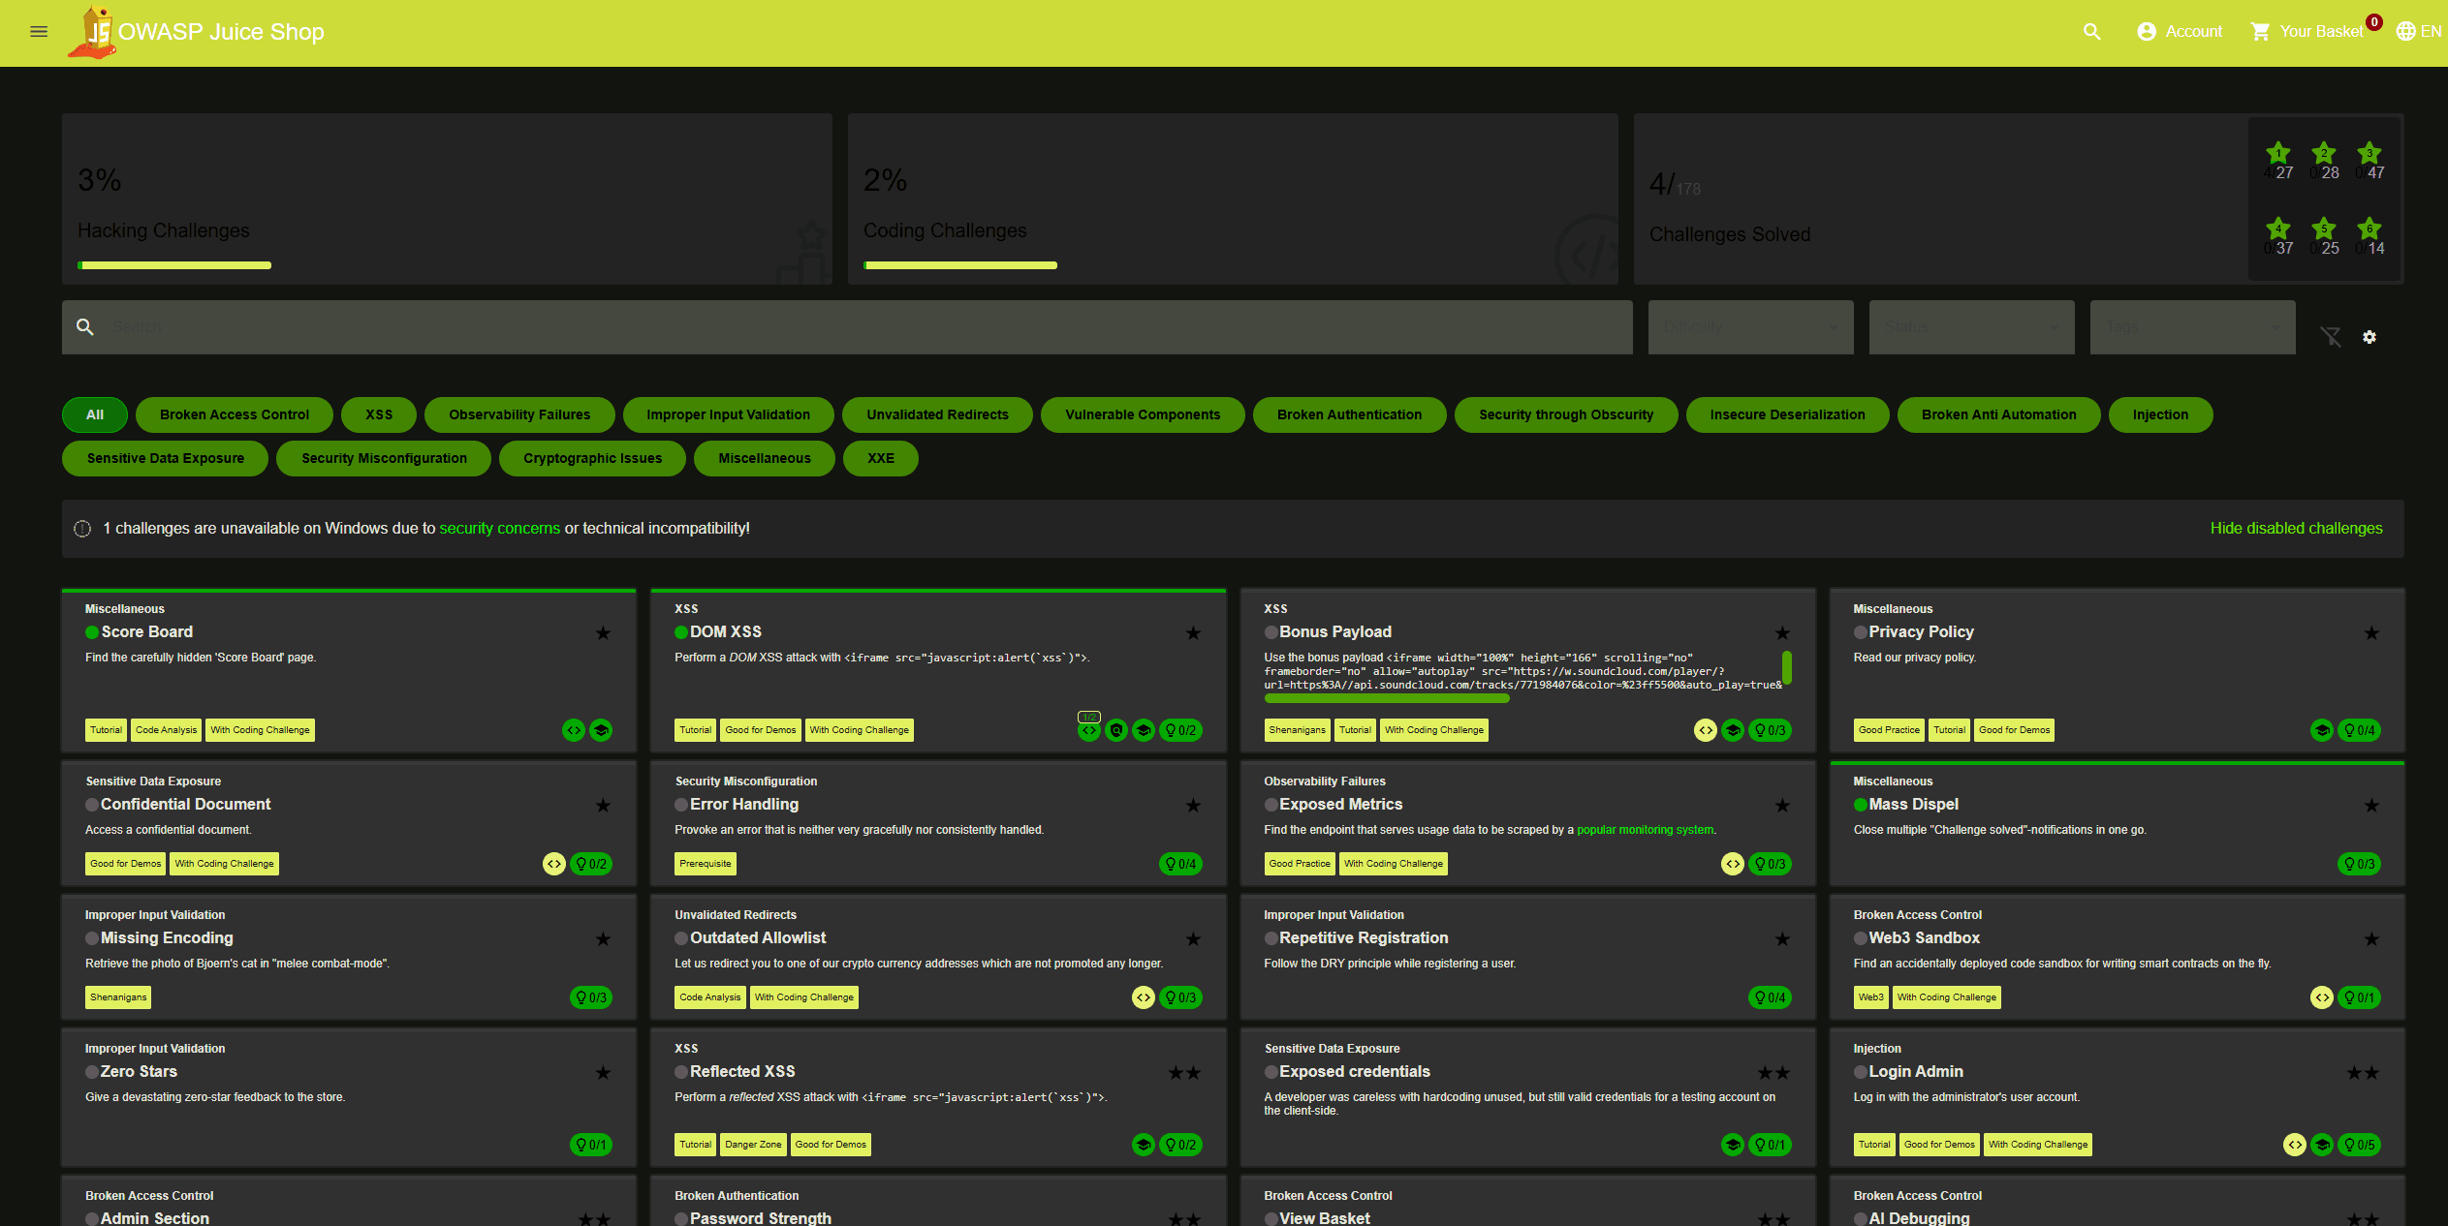Image resolution: width=2448 pixels, height=1226 pixels.
Task: Open popular monitoring system link
Action: [x=1645, y=830]
